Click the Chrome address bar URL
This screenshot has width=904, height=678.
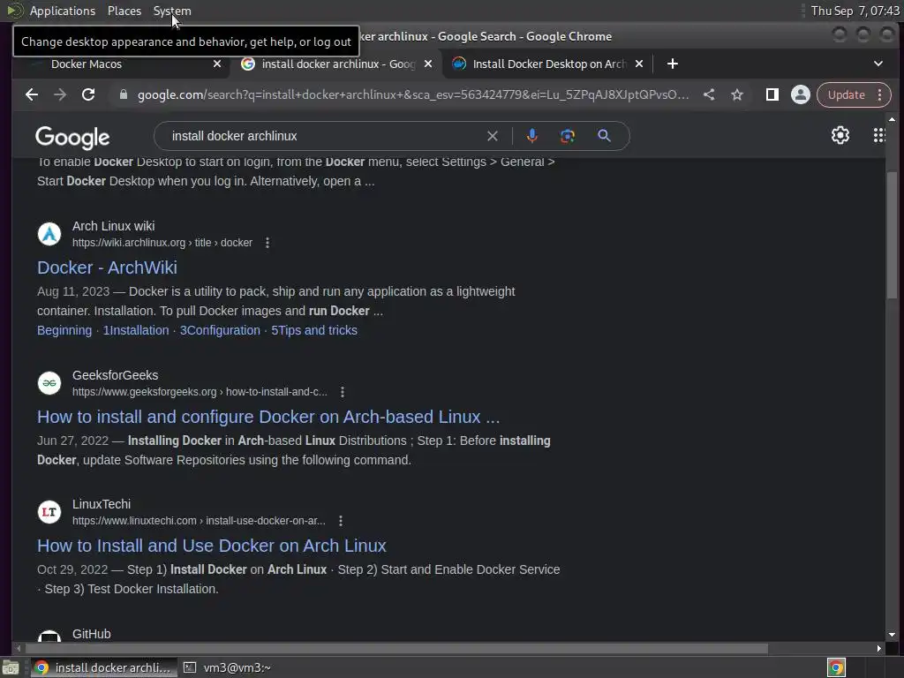pyautogui.click(x=413, y=94)
